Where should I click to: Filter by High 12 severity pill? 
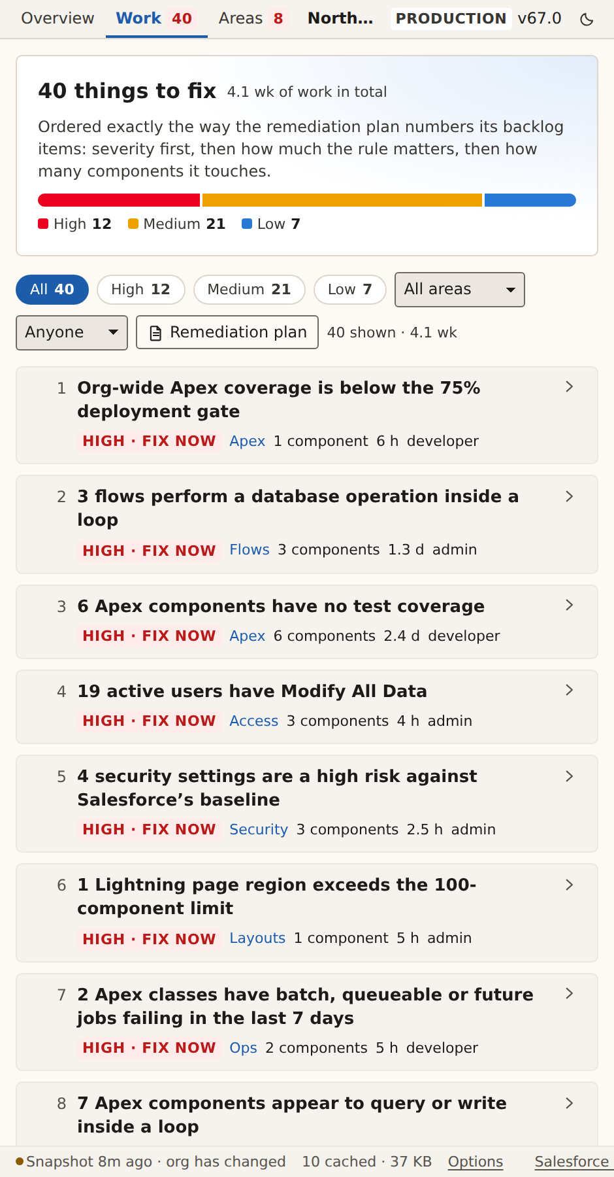click(141, 290)
